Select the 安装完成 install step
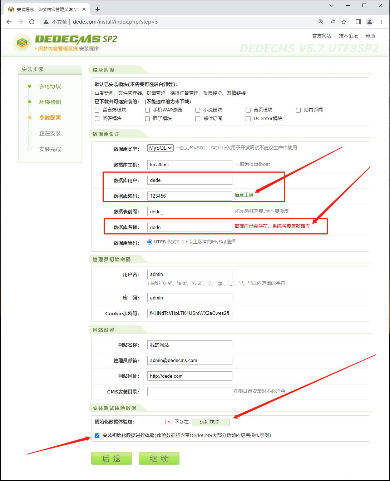The width and height of the screenshot is (390, 481). pyautogui.click(x=50, y=149)
